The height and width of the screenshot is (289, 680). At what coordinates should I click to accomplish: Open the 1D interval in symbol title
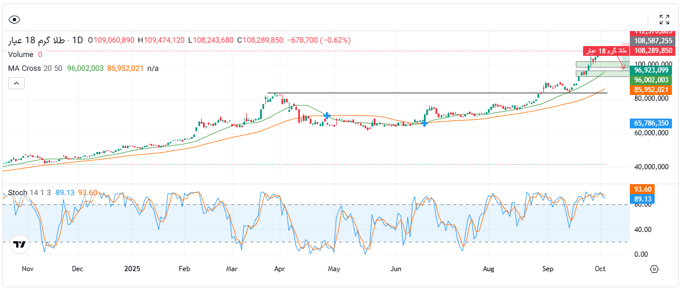coord(77,40)
